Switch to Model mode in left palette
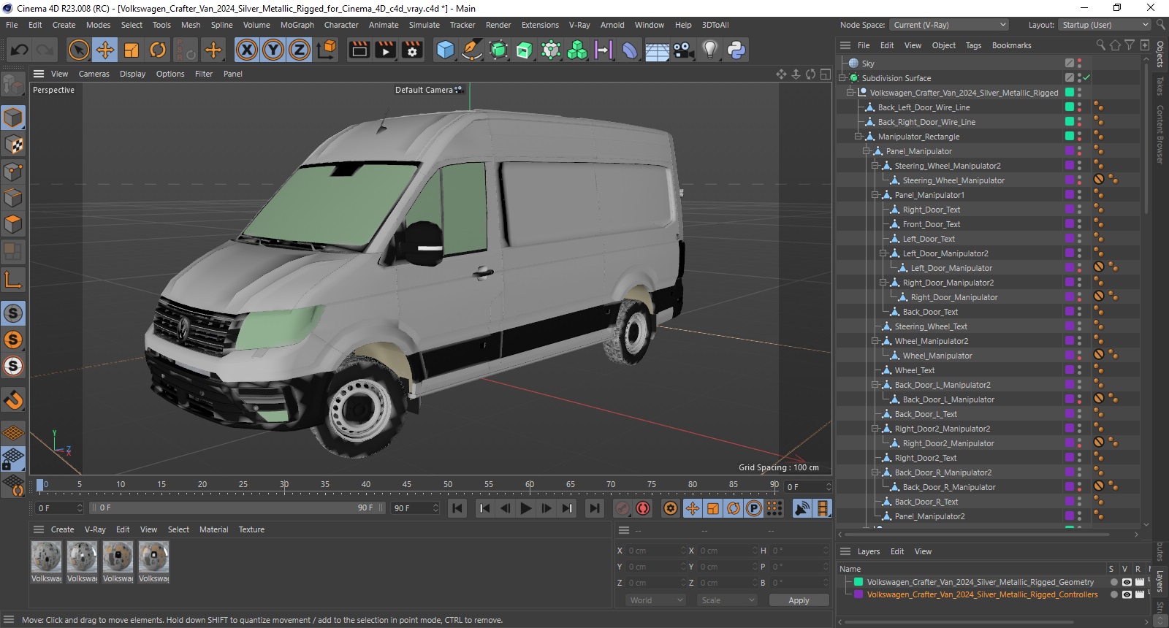Image resolution: width=1169 pixels, height=628 pixels. [x=13, y=118]
